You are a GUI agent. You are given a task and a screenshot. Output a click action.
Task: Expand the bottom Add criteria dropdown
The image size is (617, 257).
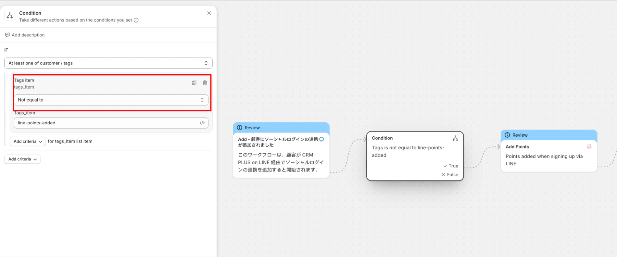[23, 159]
